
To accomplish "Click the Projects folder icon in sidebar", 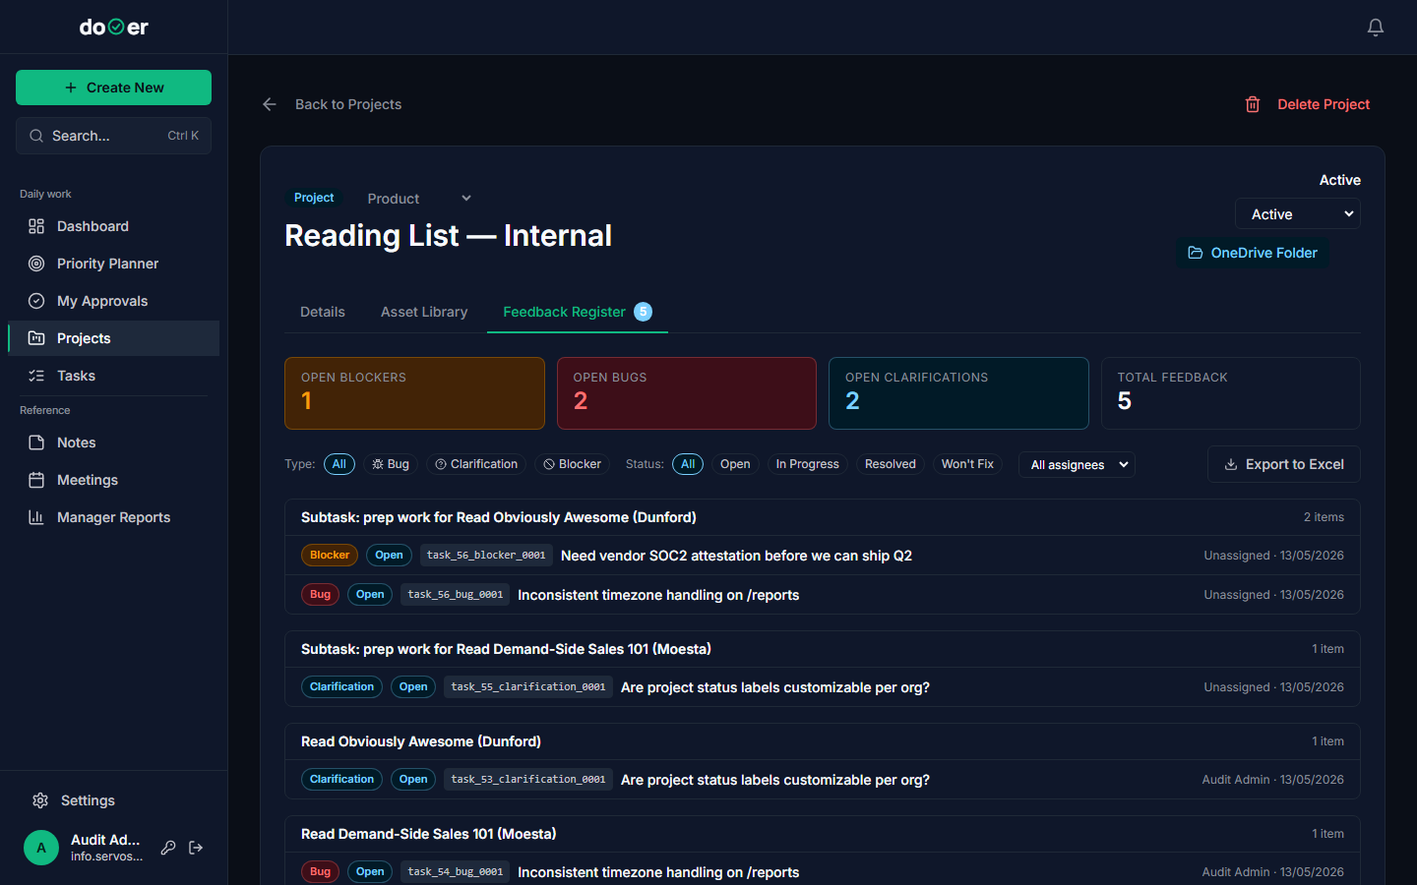I will [x=36, y=338].
